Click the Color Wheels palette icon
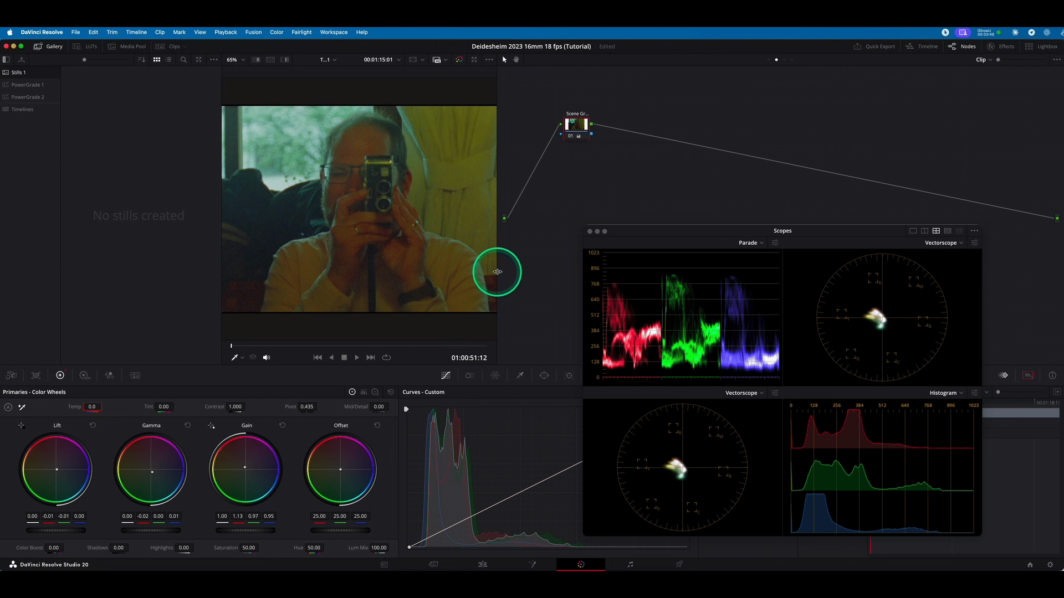 pos(60,375)
